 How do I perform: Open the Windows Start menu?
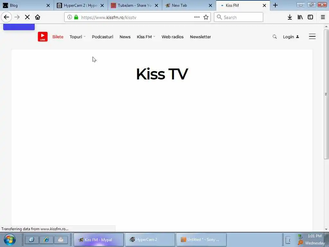(x=9, y=240)
